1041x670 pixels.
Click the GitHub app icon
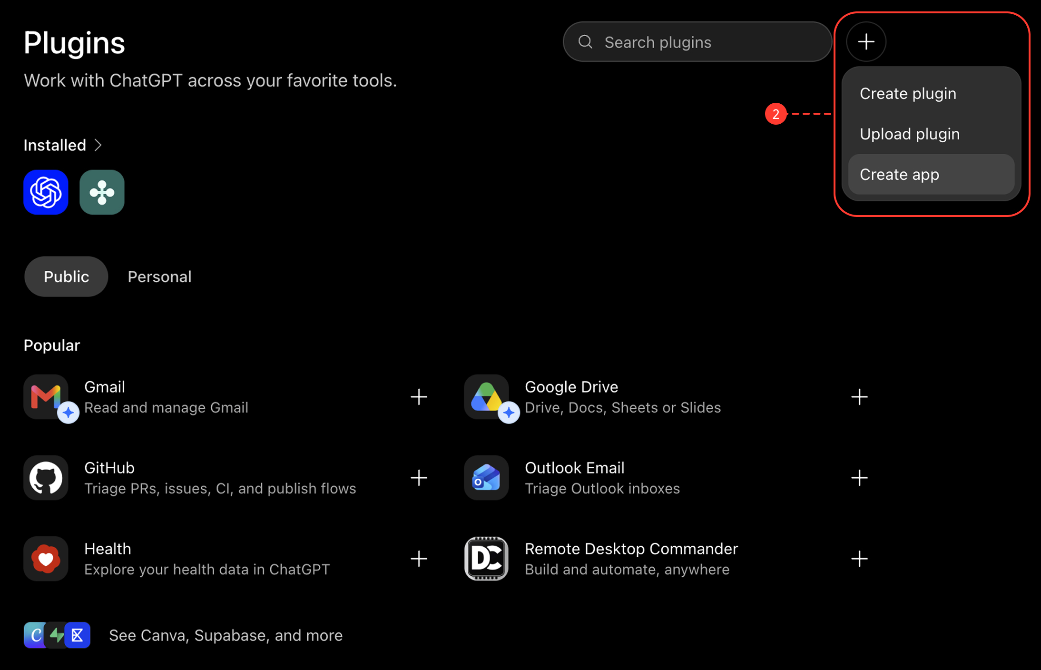[x=46, y=478]
